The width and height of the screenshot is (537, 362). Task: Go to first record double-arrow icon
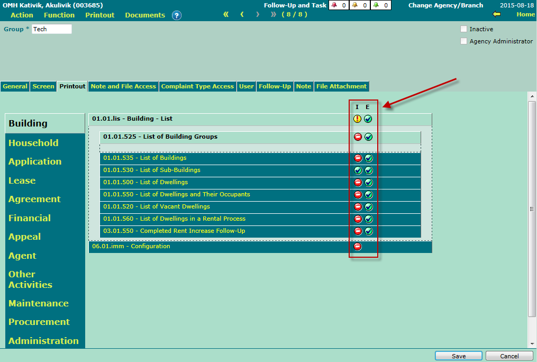226,14
